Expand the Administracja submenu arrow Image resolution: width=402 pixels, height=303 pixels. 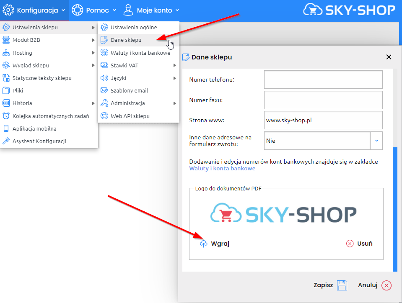174,103
